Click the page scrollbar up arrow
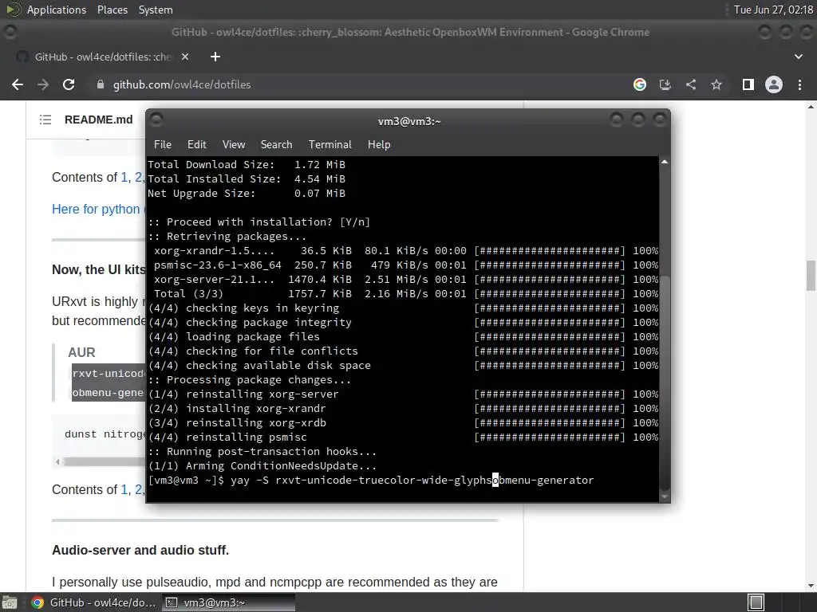Image resolution: width=817 pixels, height=612 pixels. coord(811,107)
